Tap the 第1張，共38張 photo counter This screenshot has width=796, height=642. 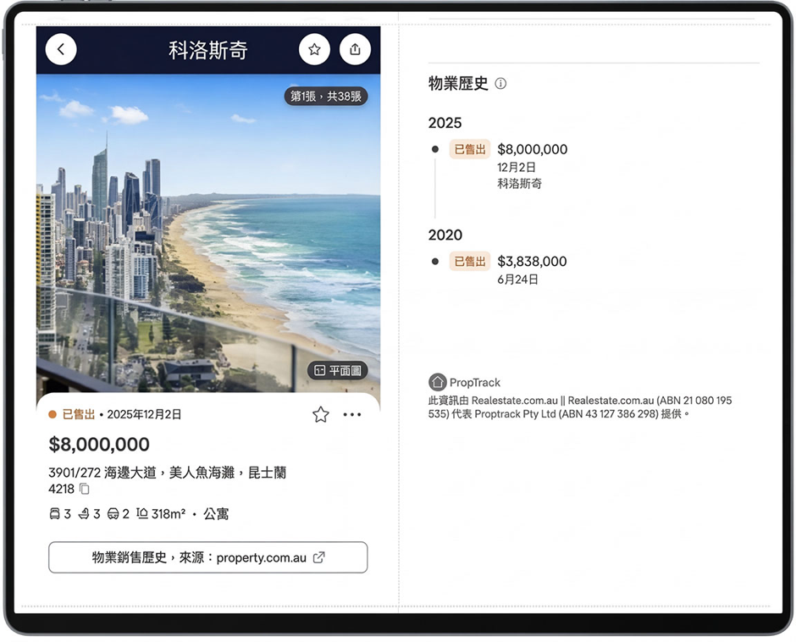point(326,97)
